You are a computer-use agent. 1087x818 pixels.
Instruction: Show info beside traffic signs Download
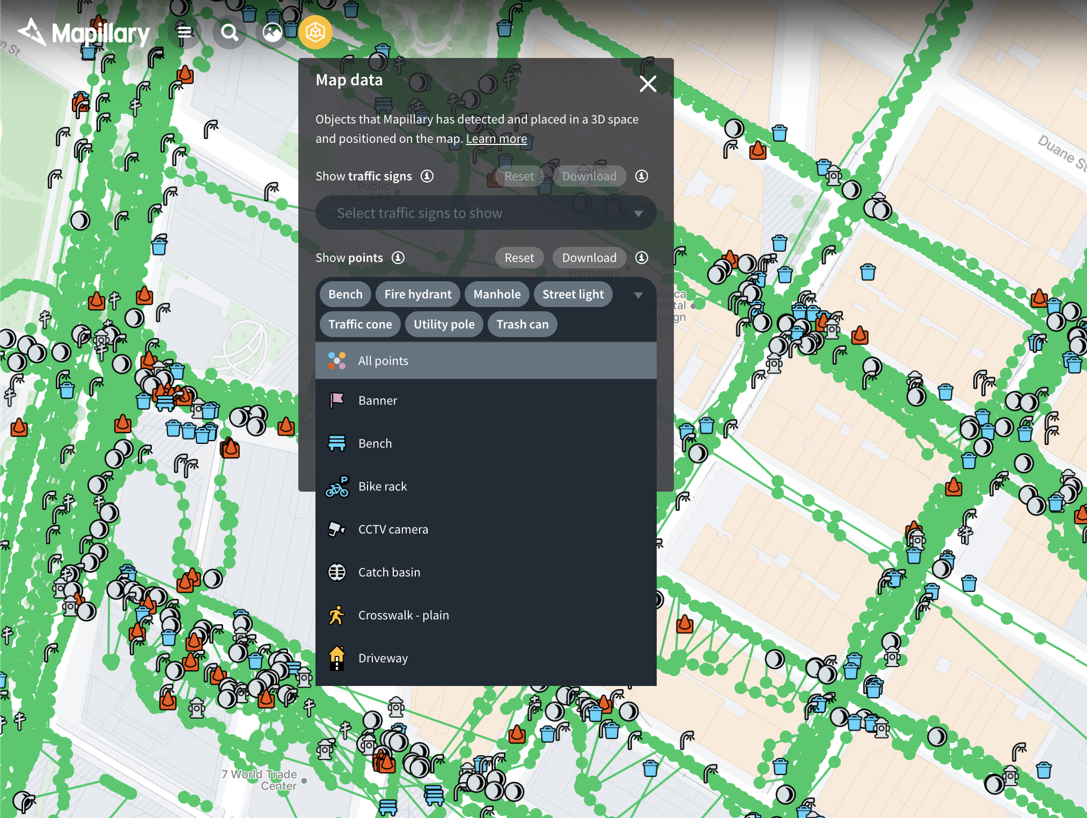642,176
